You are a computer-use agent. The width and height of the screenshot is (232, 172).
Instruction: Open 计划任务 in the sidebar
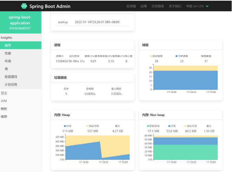(x=21, y=84)
